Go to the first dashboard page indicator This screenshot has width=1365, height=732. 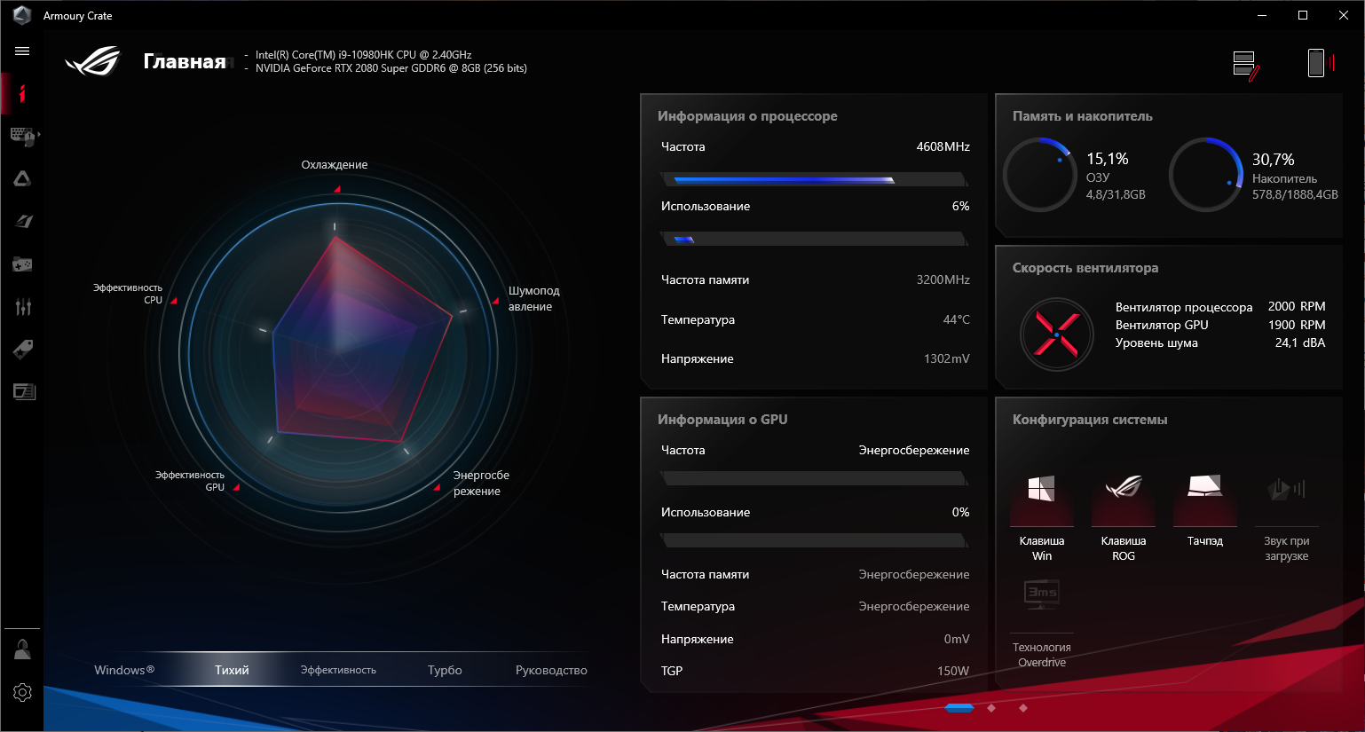959,708
